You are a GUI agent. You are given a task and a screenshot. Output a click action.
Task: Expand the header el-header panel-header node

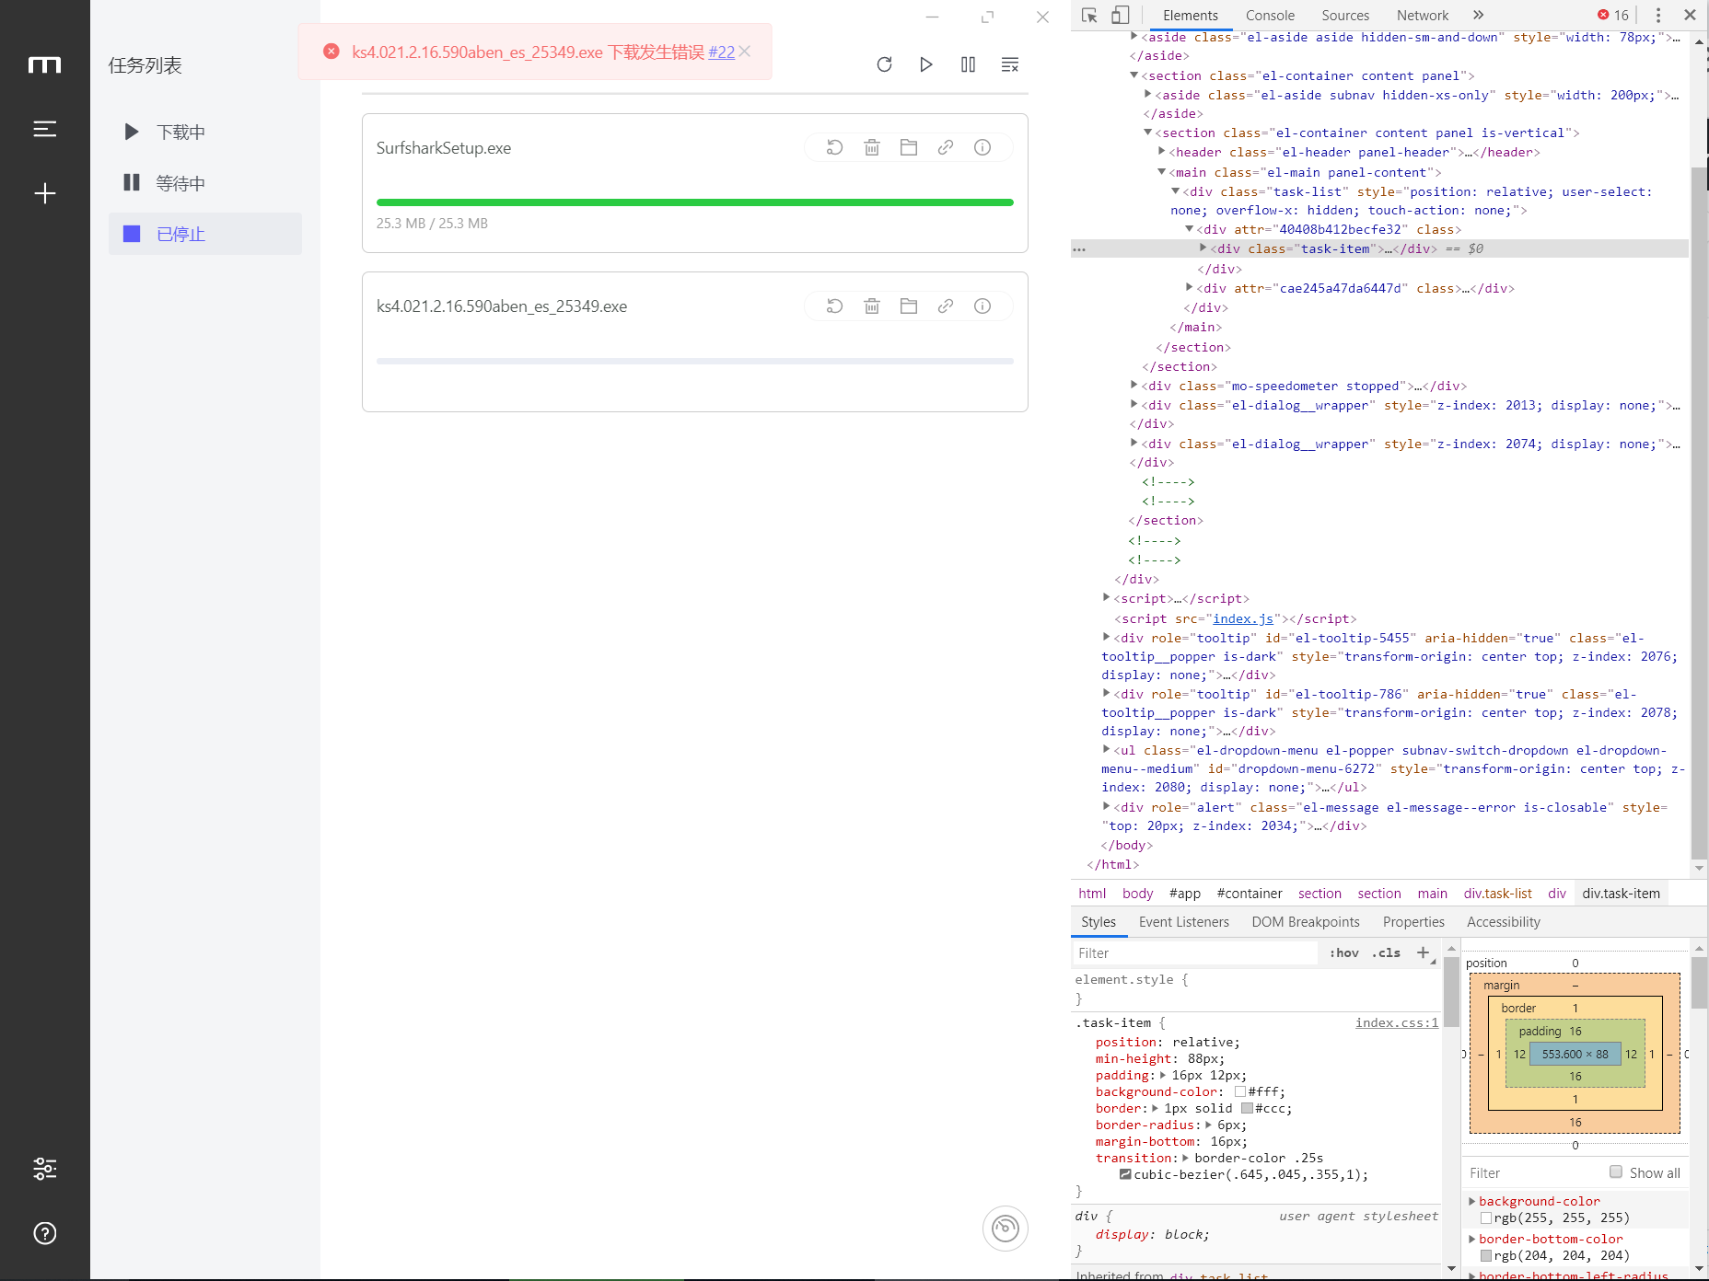point(1162,152)
